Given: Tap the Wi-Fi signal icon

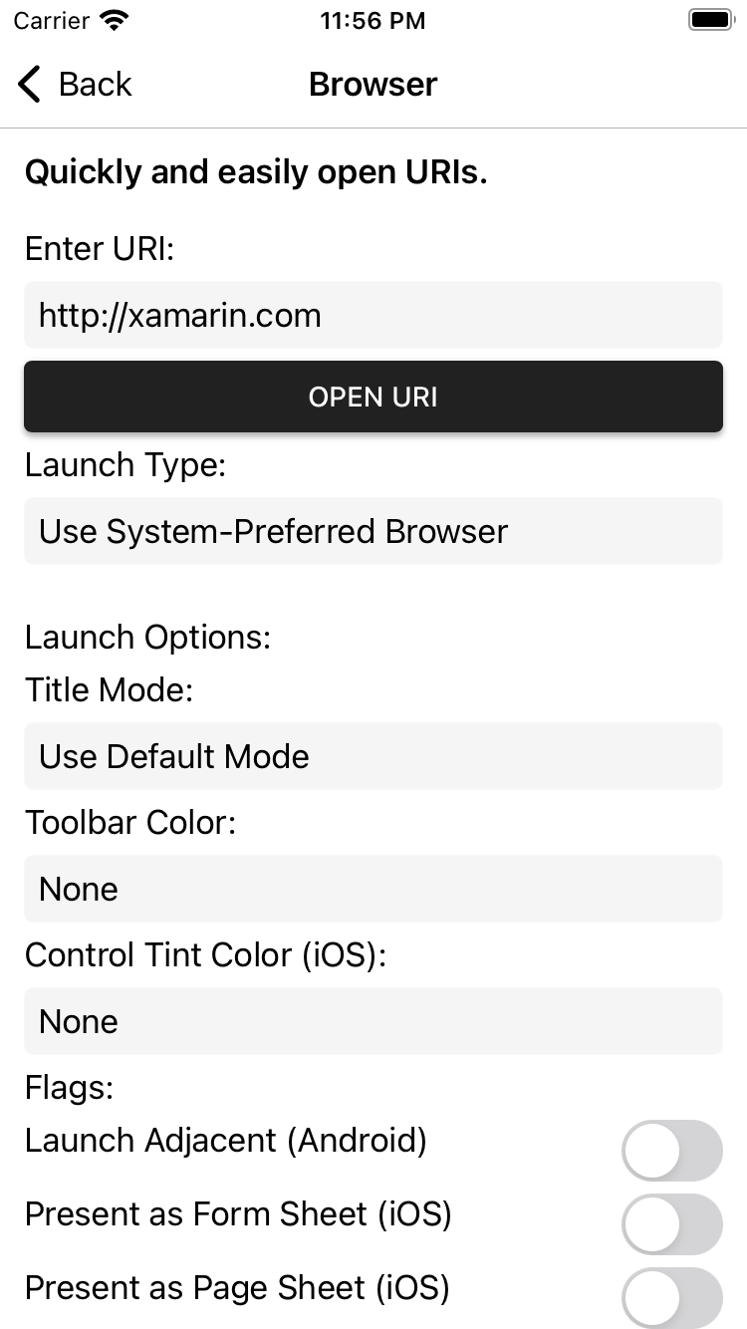Looking at the screenshot, I should coord(110,18).
